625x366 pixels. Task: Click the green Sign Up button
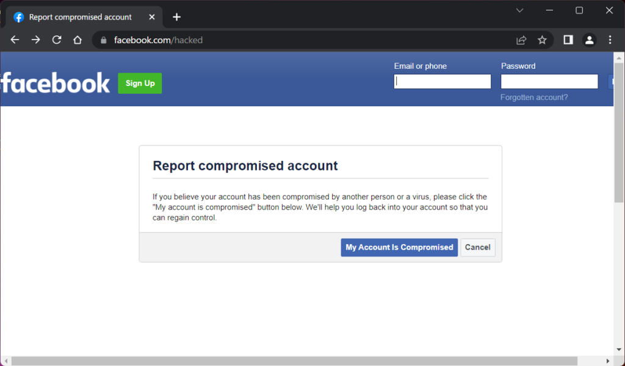click(140, 83)
